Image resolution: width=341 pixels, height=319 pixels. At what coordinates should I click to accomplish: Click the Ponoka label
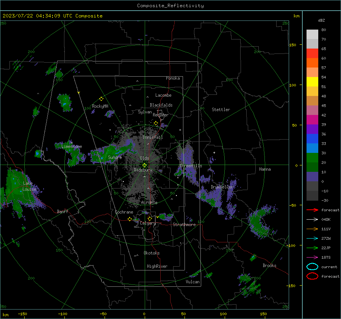[x=173, y=78]
